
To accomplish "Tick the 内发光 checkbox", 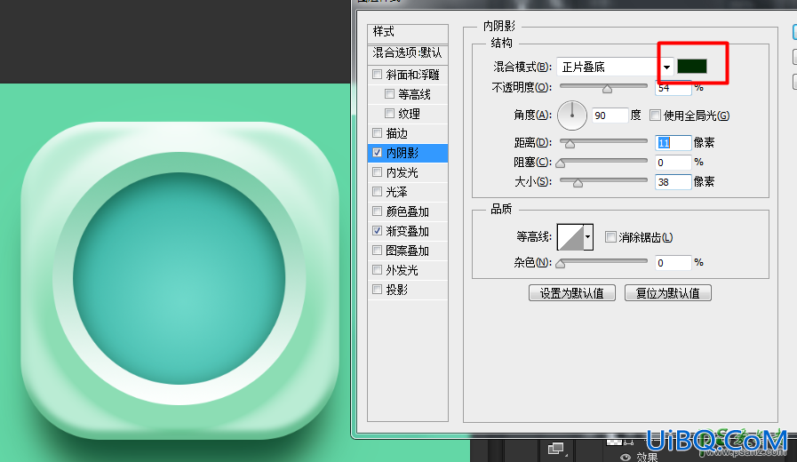I will click(377, 172).
